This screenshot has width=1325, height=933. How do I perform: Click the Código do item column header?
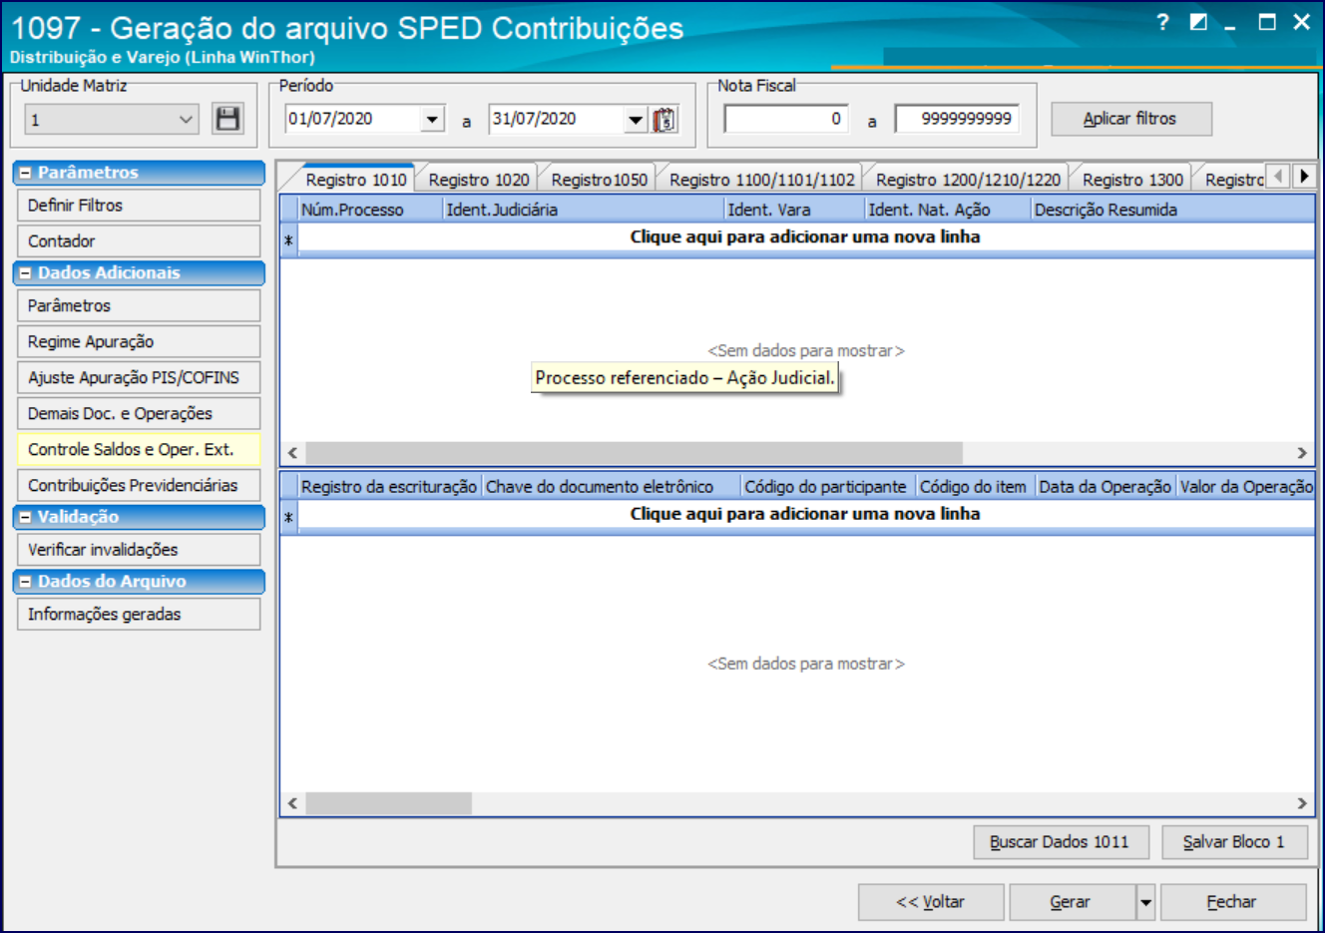(x=975, y=487)
